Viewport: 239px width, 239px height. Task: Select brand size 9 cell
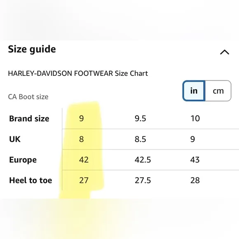[82, 118]
